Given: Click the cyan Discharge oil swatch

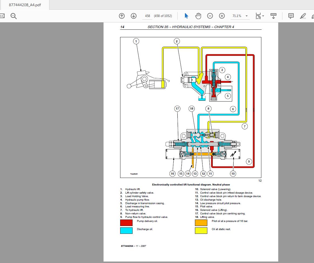Looking at the screenshot, I should click(x=126, y=230).
